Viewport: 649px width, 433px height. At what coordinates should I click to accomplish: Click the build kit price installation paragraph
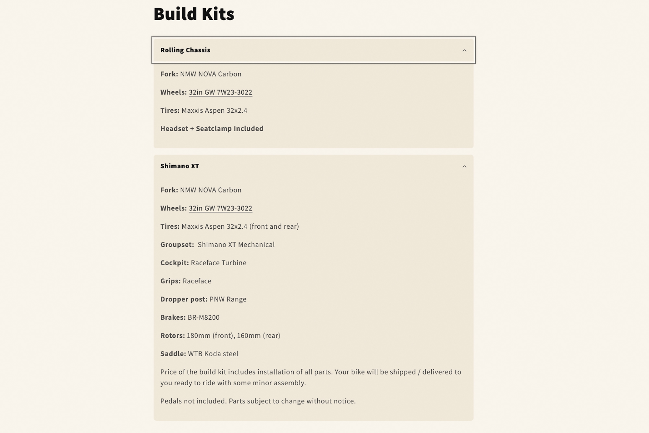(x=311, y=377)
